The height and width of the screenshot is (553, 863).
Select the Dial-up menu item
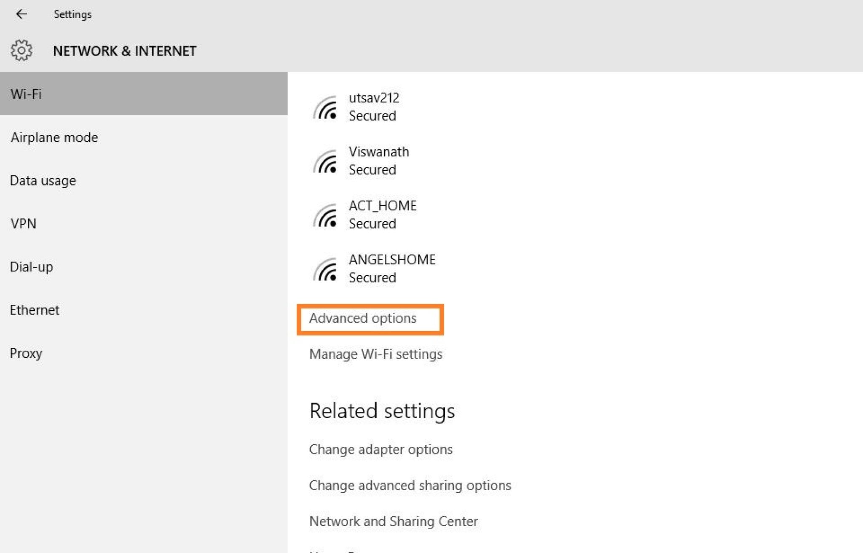click(x=32, y=266)
